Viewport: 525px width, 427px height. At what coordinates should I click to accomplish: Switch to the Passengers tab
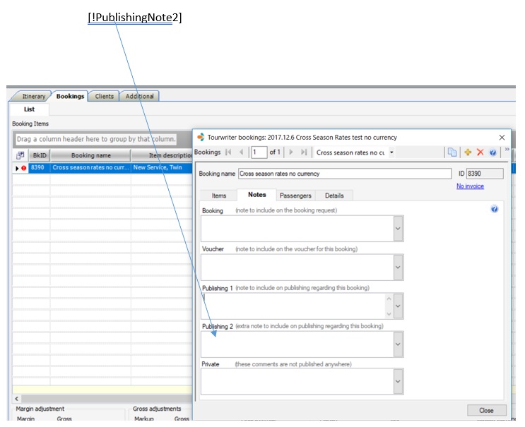[x=295, y=196]
